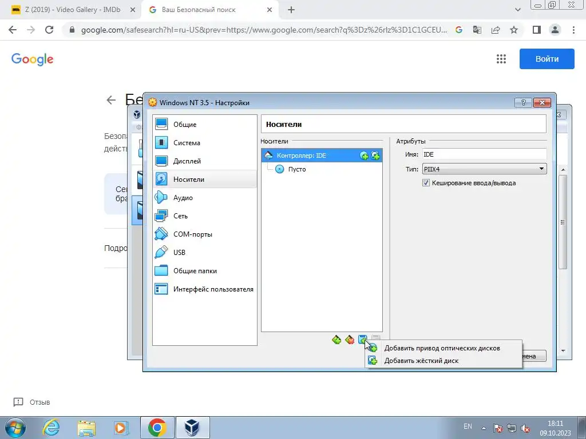Click the share page icon
Viewport: 586px width, 439px height.
tap(496, 30)
